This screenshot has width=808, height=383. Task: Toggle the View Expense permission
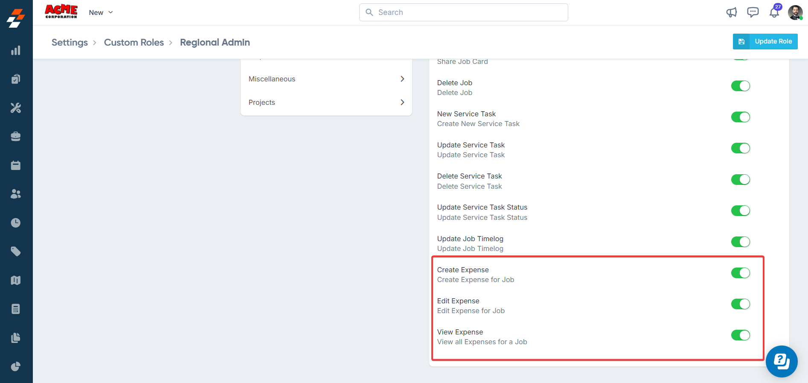740,335
